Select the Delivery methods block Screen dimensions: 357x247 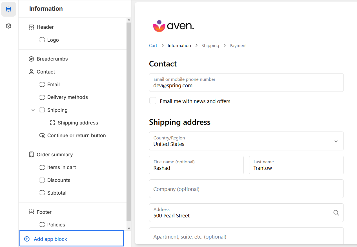click(67, 97)
